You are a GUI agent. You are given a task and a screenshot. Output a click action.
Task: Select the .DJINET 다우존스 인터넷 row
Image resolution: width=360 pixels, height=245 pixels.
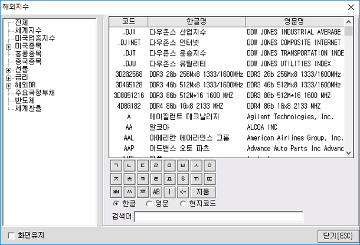pos(227,43)
